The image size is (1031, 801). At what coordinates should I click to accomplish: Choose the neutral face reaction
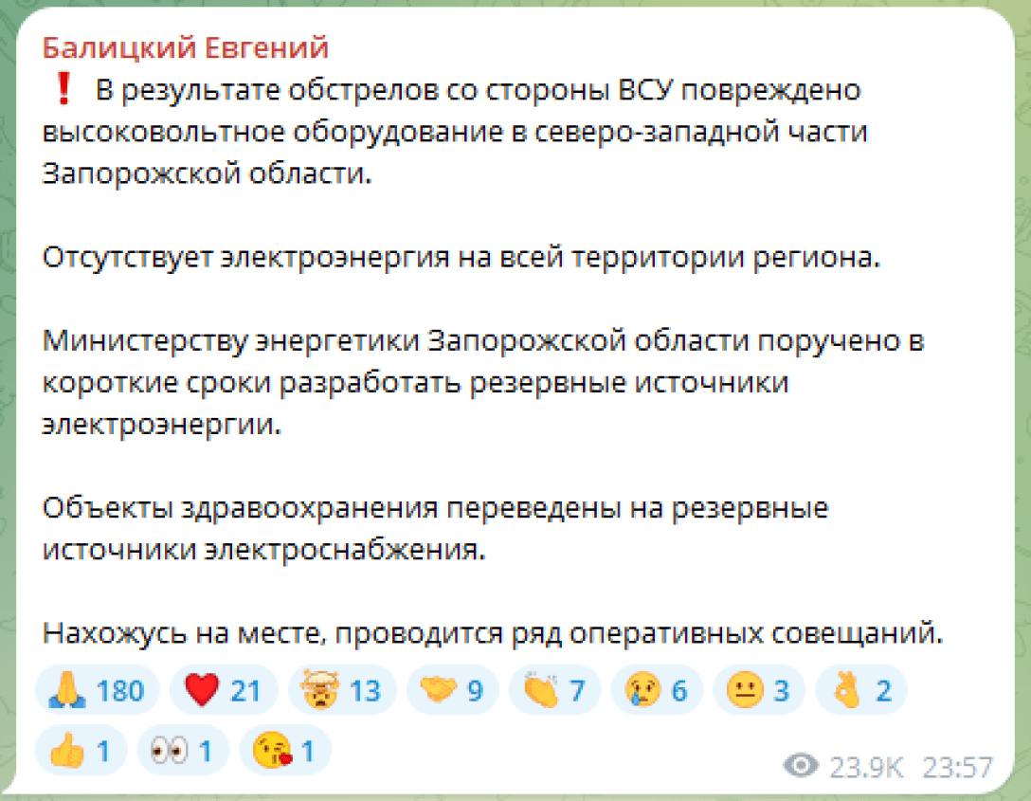coord(757,689)
